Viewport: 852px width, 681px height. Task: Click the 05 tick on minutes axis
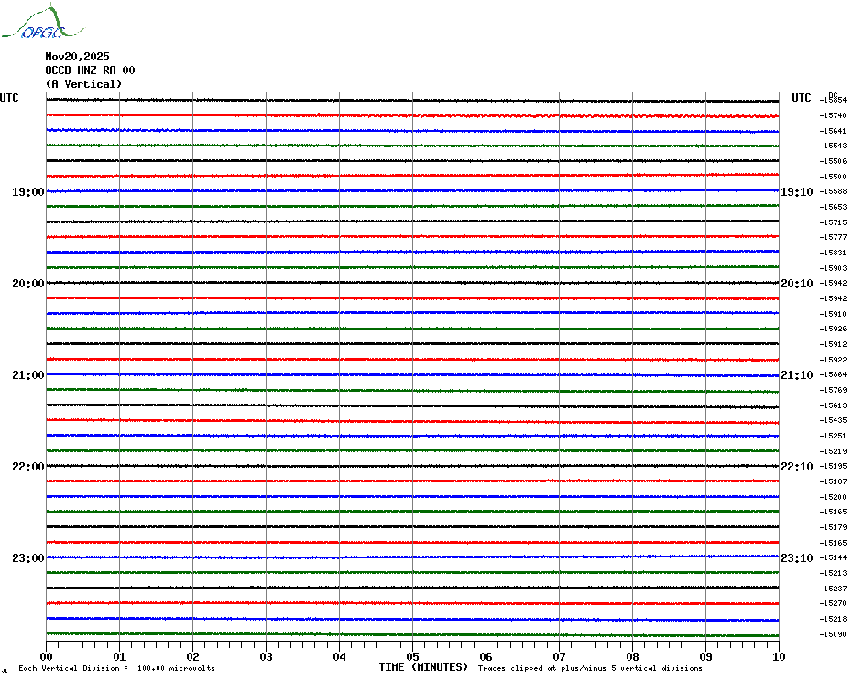click(412, 656)
